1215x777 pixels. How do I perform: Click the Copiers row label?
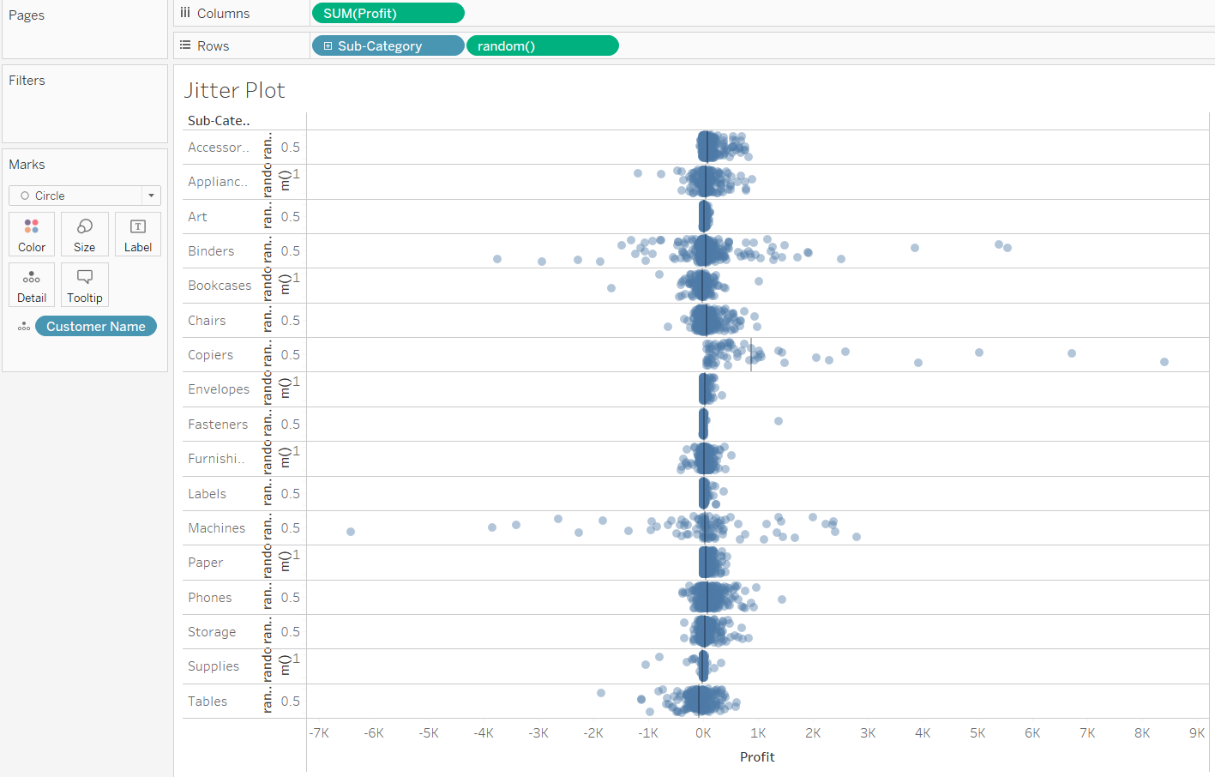coord(210,355)
